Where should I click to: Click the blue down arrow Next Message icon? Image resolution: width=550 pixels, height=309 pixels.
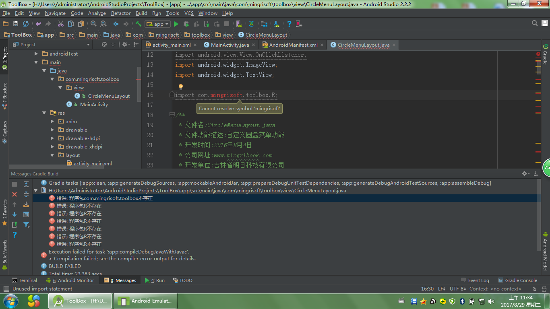point(14,214)
